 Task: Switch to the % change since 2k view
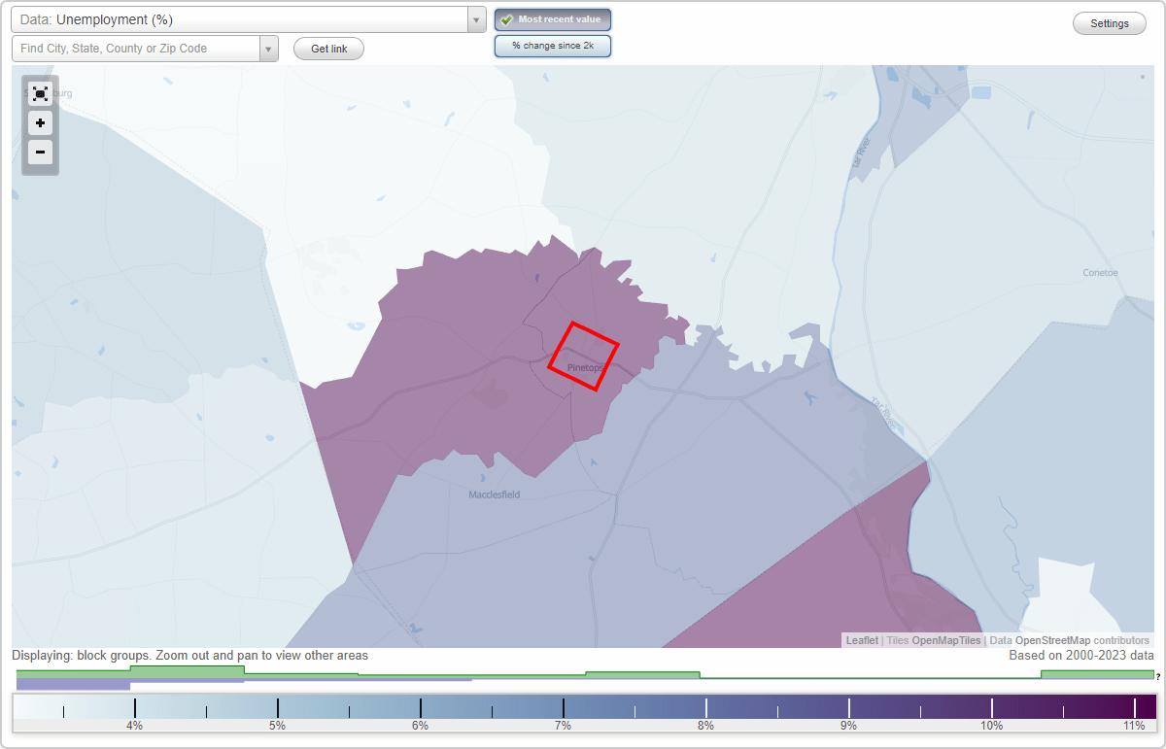(553, 45)
